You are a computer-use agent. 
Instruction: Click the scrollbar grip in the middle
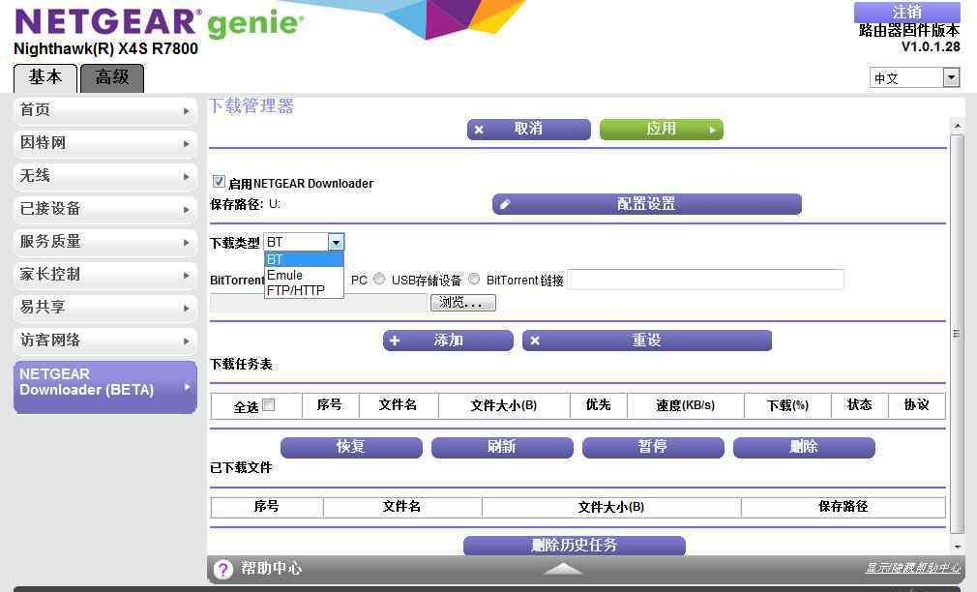pos(957,334)
